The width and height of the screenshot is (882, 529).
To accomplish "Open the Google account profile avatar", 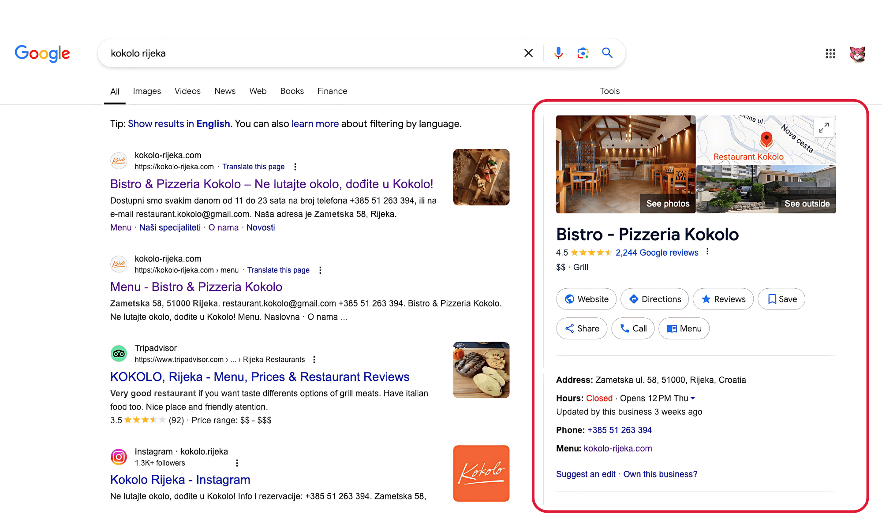I will 857,54.
